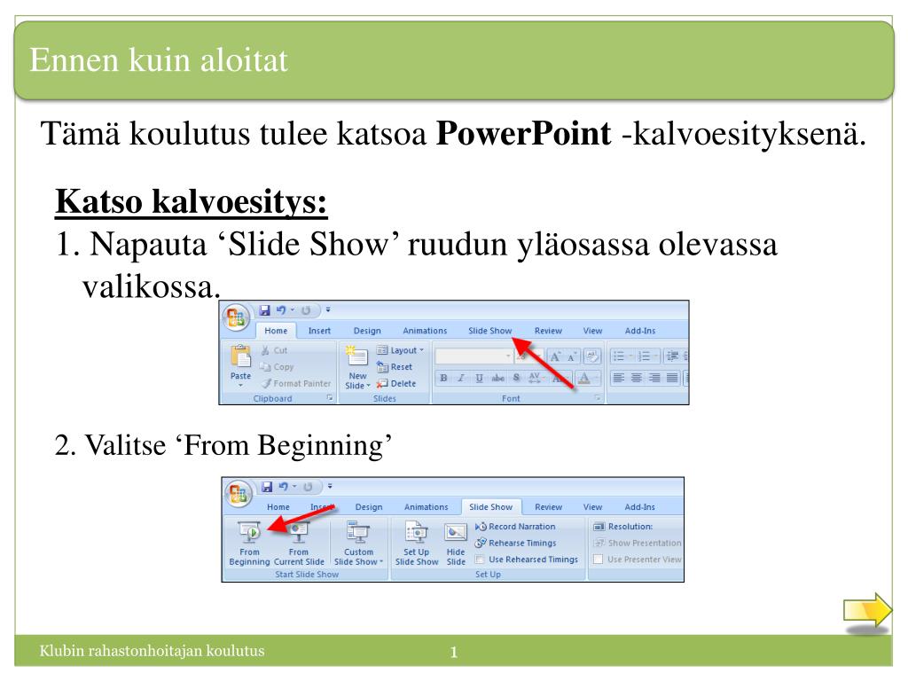
Task: Click the 'Katso kalvoesitys:' heading text
Action: click(192, 202)
